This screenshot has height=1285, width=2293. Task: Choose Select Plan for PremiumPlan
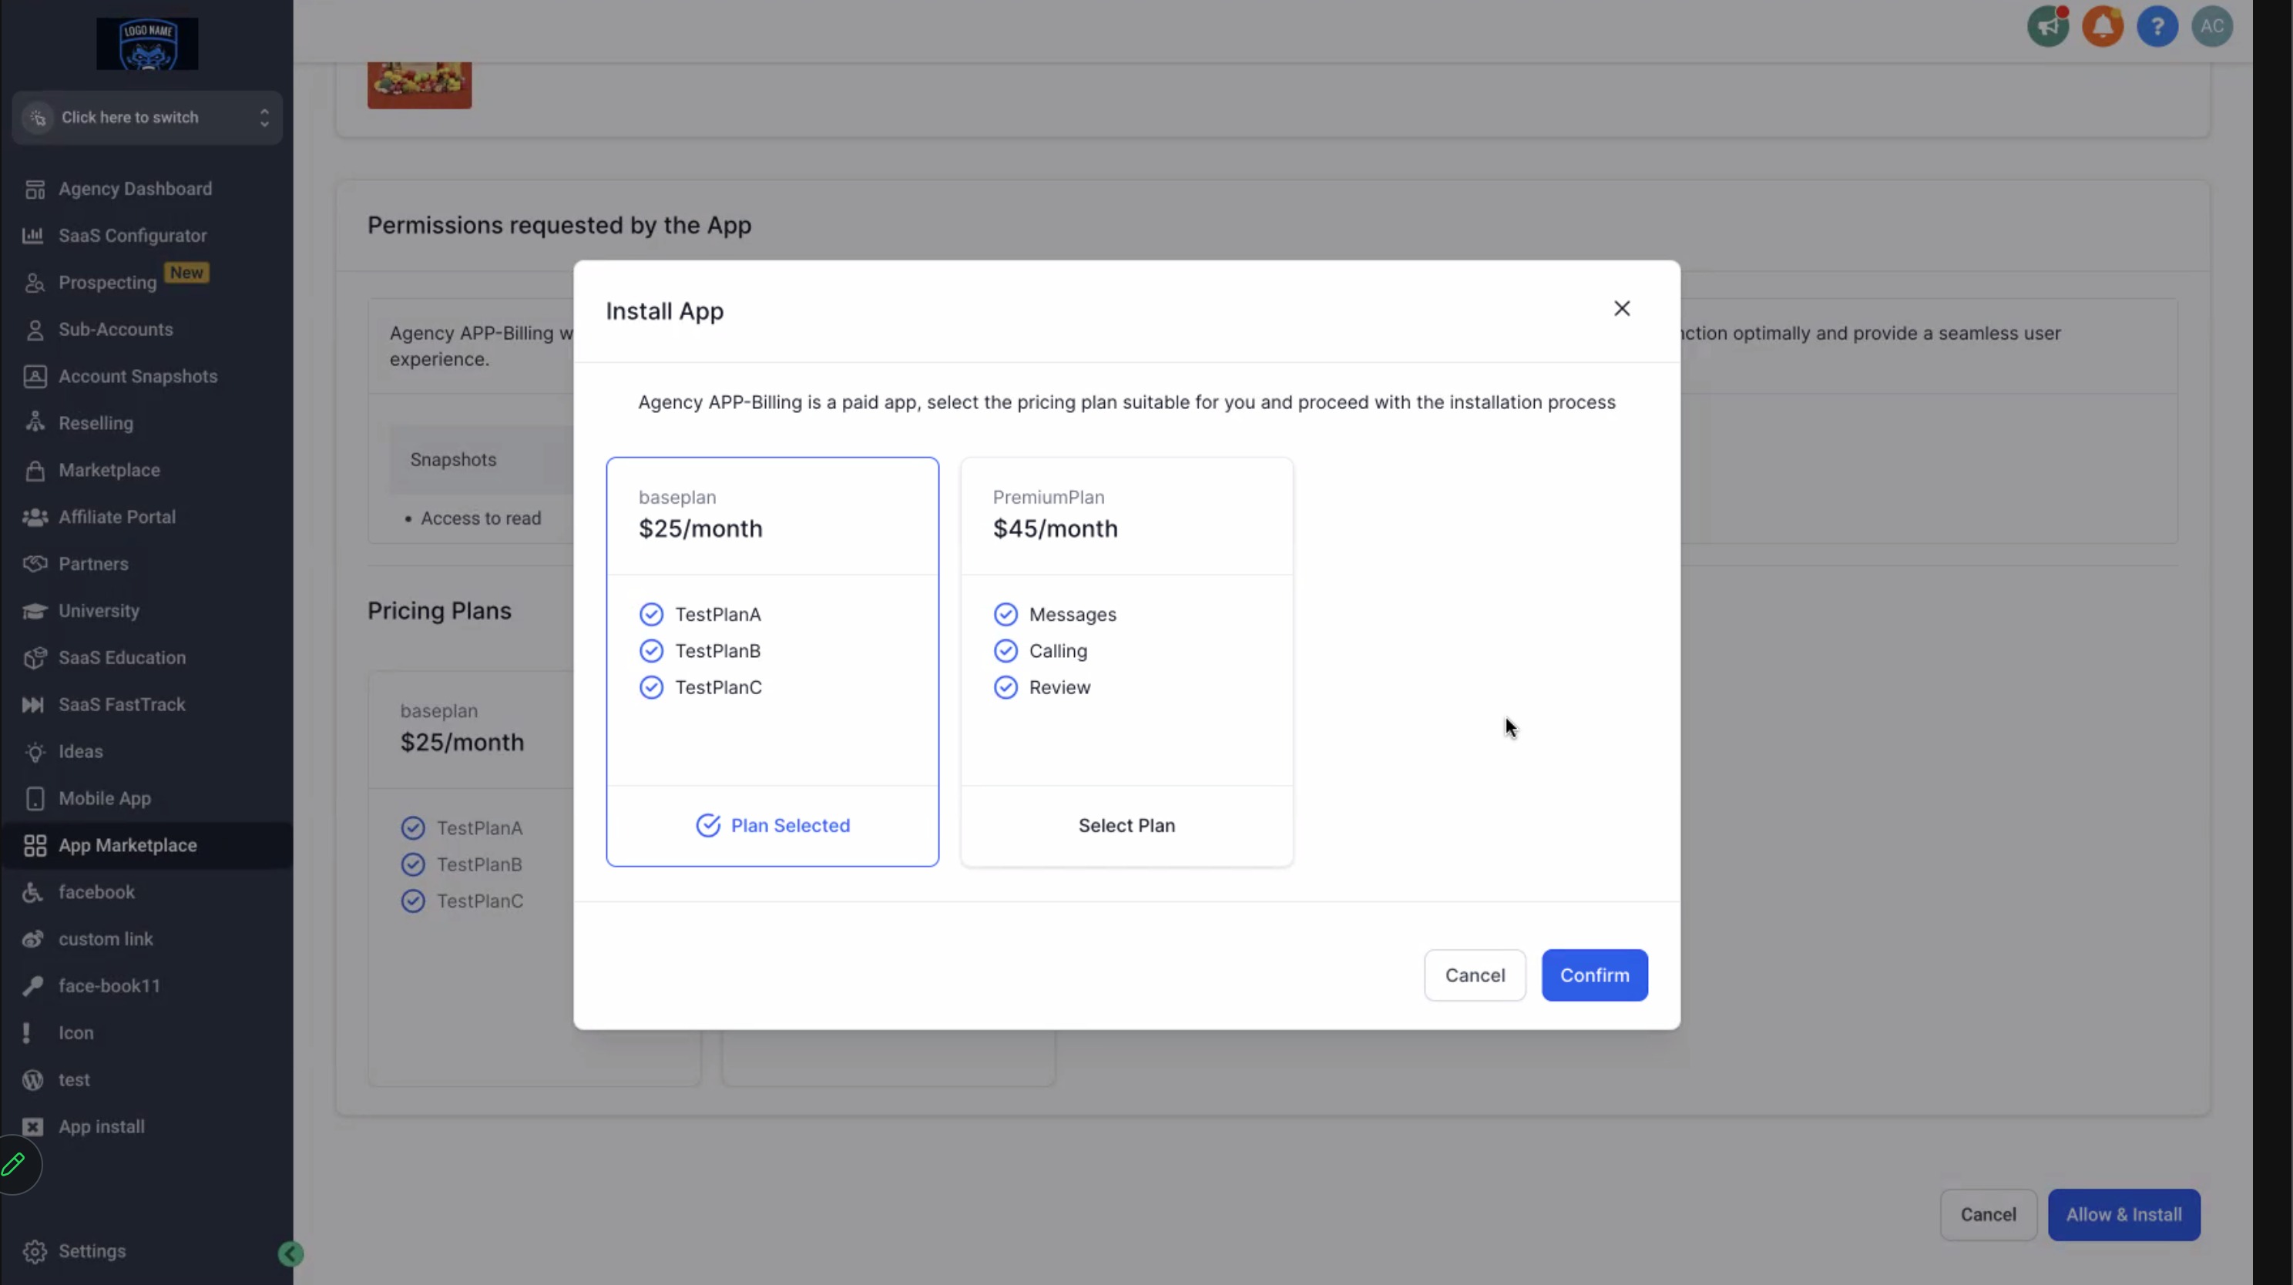coord(1126,826)
